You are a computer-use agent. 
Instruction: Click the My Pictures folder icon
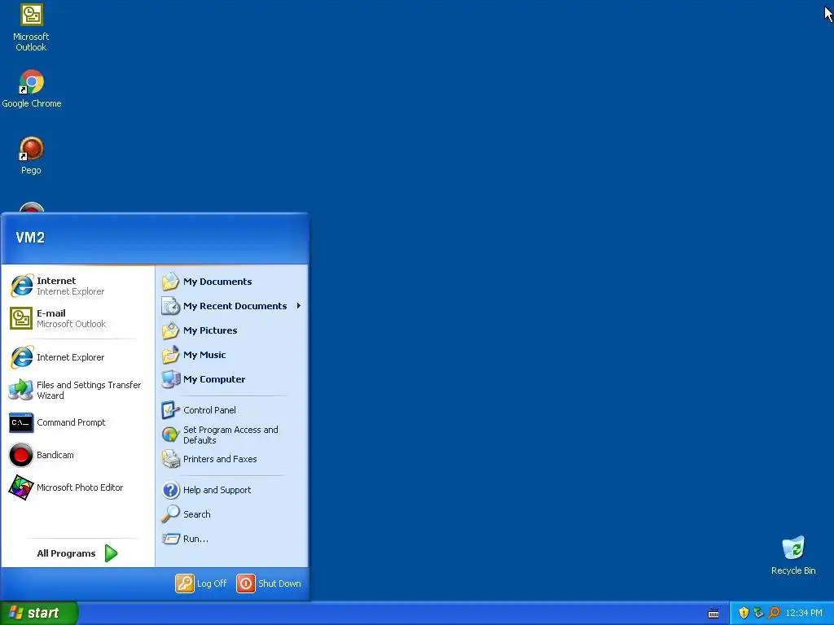click(171, 330)
